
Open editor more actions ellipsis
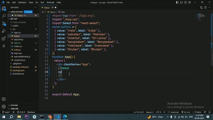pos(209,7)
